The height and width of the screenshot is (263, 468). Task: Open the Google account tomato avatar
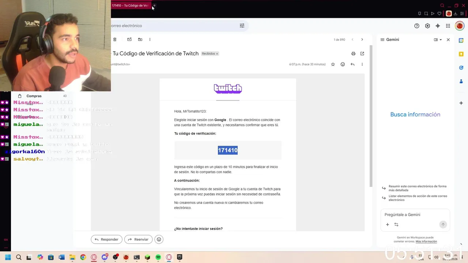[459, 26]
